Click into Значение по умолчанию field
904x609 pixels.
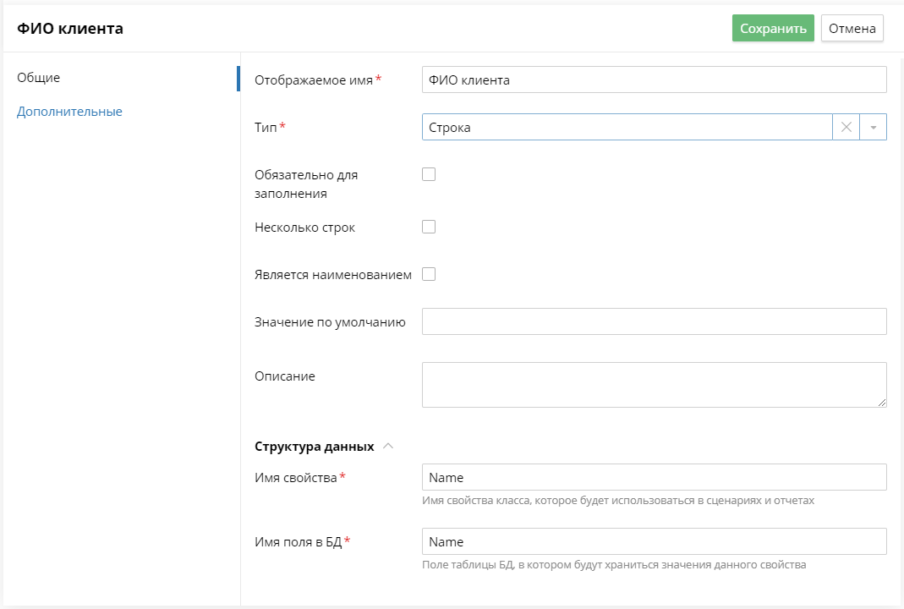click(x=653, y=321)
